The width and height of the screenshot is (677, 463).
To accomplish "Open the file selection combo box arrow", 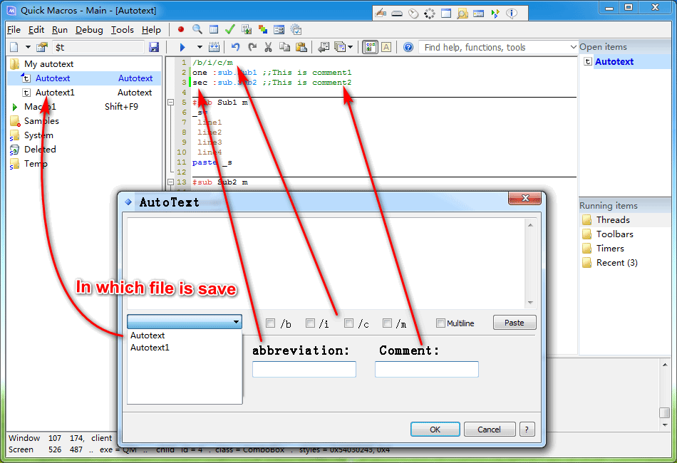I will (x=236, y=323).
